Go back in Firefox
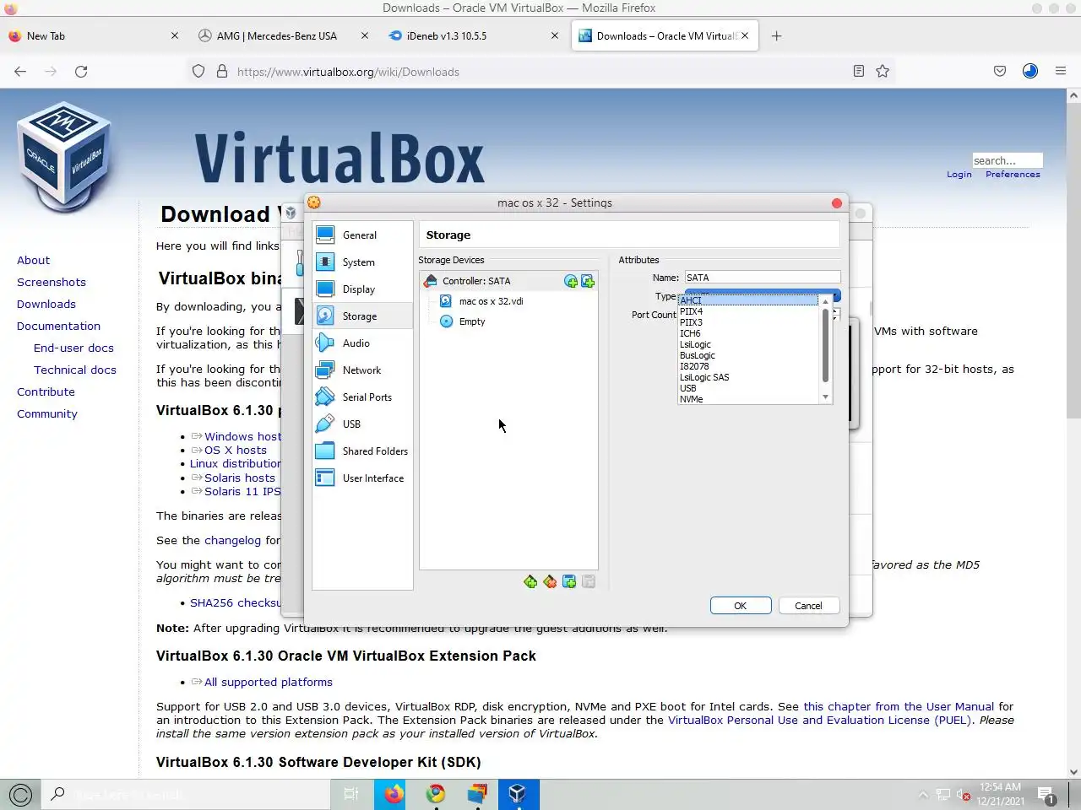The image size is (1081, 810). coord(20,72)
